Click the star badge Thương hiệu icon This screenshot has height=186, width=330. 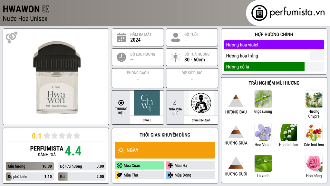pos(121,103)
